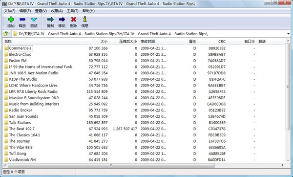Select the Vladivostok FM folder icon
The height and width of the screenshot is (177, 293).
pyautogui.click(x=6, y=160)
